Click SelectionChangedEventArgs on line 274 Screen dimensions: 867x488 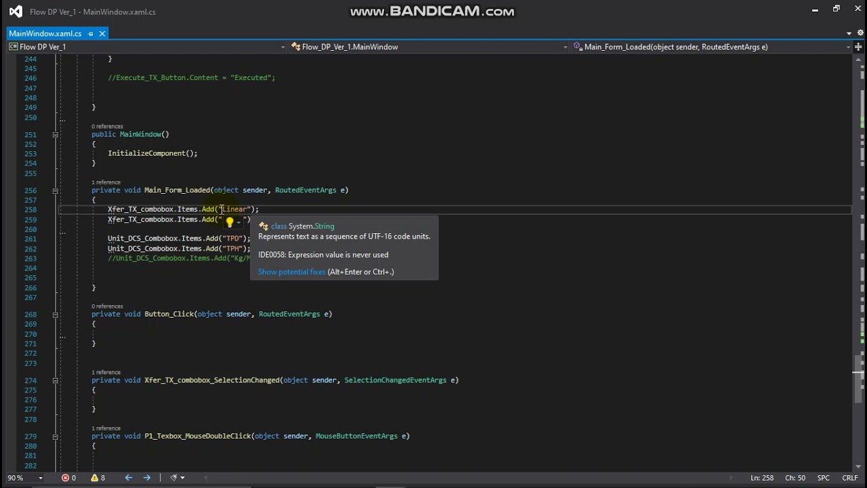point(395,380)
